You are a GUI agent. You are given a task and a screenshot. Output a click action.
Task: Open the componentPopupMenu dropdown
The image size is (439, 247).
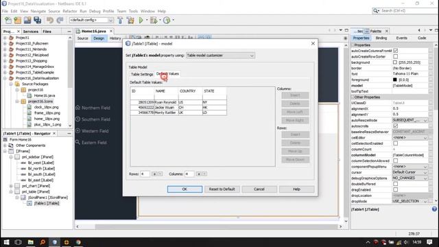point(410,167)
